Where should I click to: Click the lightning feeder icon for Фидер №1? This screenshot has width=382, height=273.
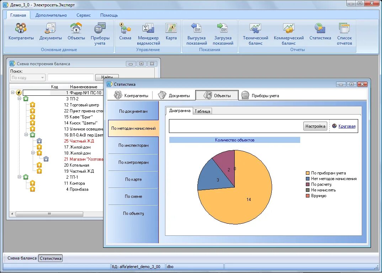coord(19,93)
